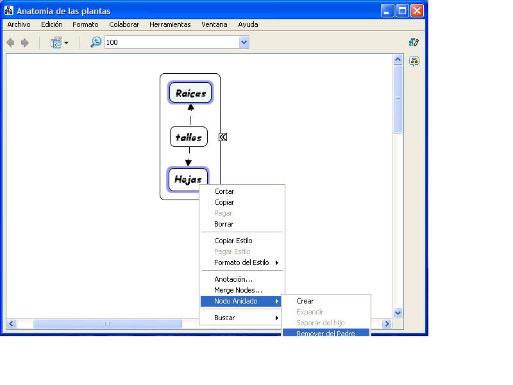Click the zoom value field showing 100
513x385 pixels.
pyautogui.click(x=172, y=42)
